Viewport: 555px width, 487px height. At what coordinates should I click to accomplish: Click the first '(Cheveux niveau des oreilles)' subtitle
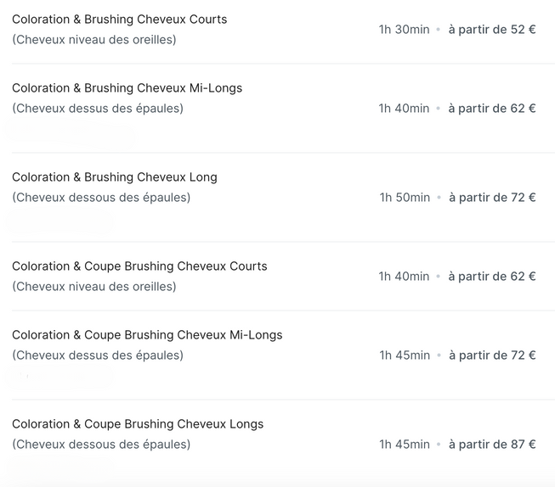94,40
